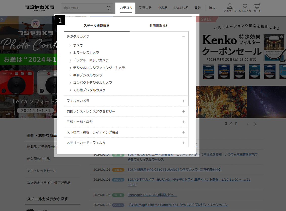Screen dimensions: 286x211
Task: Open the カテゴリ menu
Action: point(126,8)
